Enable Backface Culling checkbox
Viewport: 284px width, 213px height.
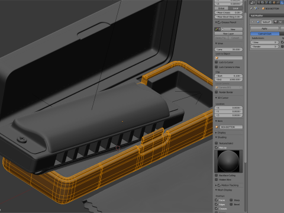(217, 175)
